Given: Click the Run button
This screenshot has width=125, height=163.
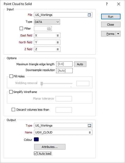Looking at the screenshot, I should pyautogui.click(x=111, y=17).
